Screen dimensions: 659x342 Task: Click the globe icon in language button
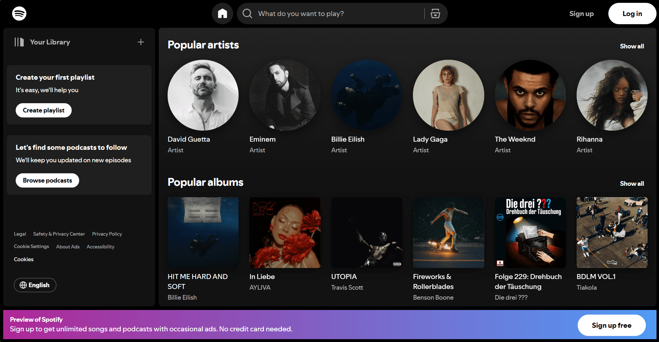tap(23, 285)
